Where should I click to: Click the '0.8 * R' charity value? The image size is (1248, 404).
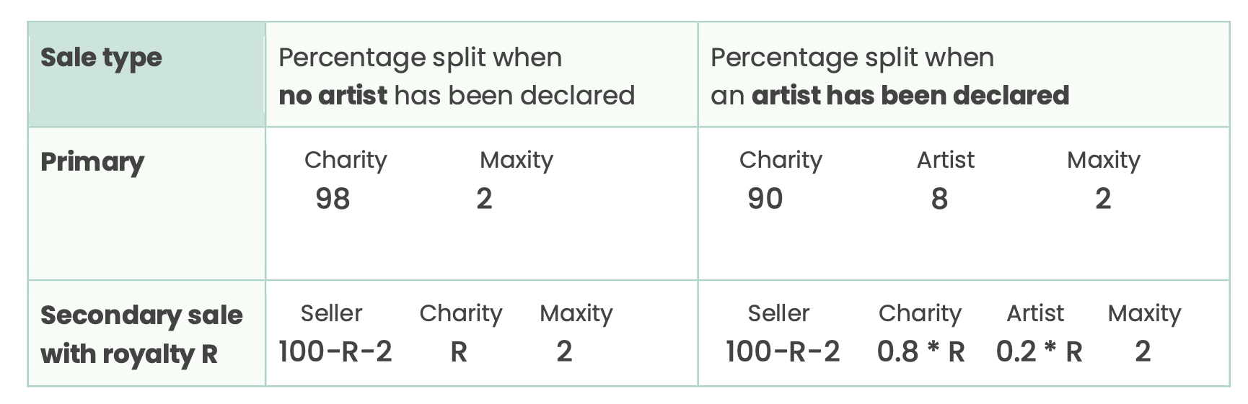[921, 351]
